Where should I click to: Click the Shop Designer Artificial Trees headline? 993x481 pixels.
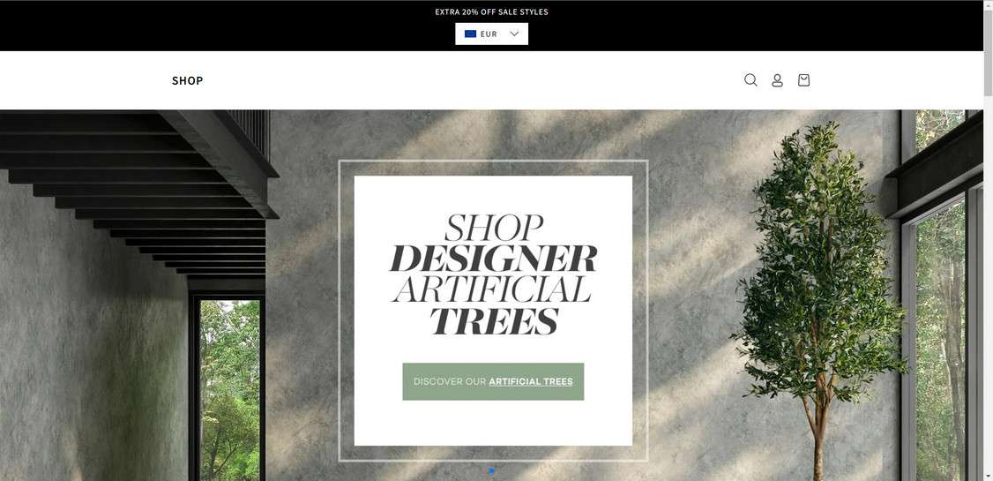[493, 274]
